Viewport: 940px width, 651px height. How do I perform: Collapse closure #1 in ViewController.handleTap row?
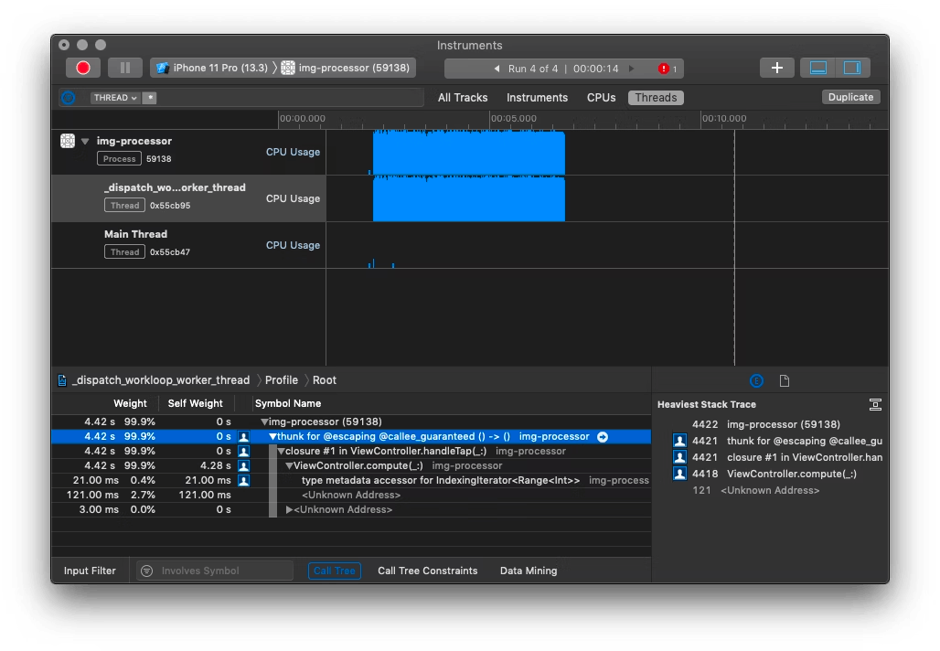pos(281,451)
